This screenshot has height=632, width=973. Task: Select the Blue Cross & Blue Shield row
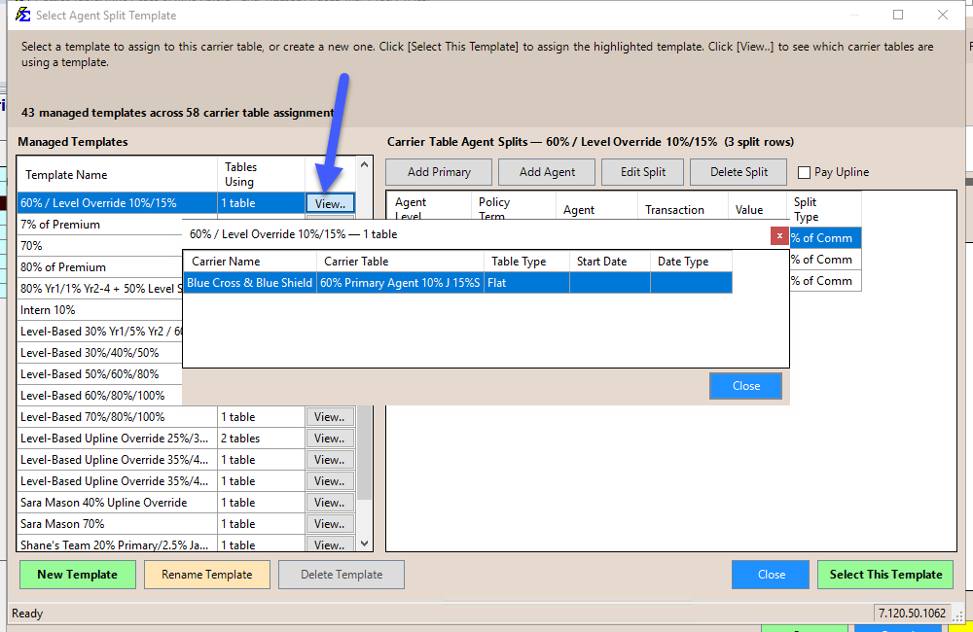pos(250,283)
